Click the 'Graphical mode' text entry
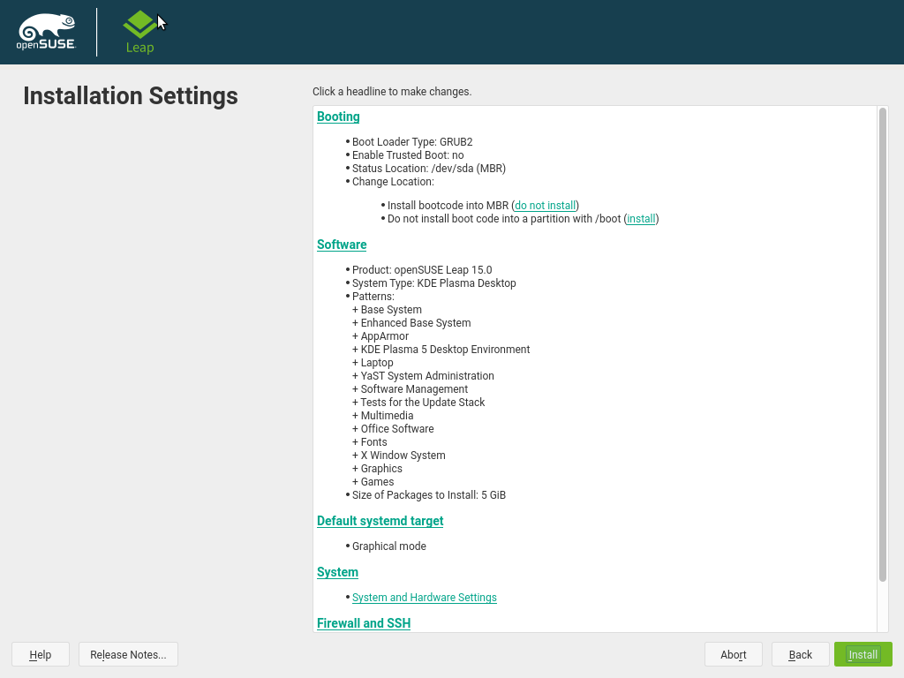The image size is (904, 678). coord(388,546)
